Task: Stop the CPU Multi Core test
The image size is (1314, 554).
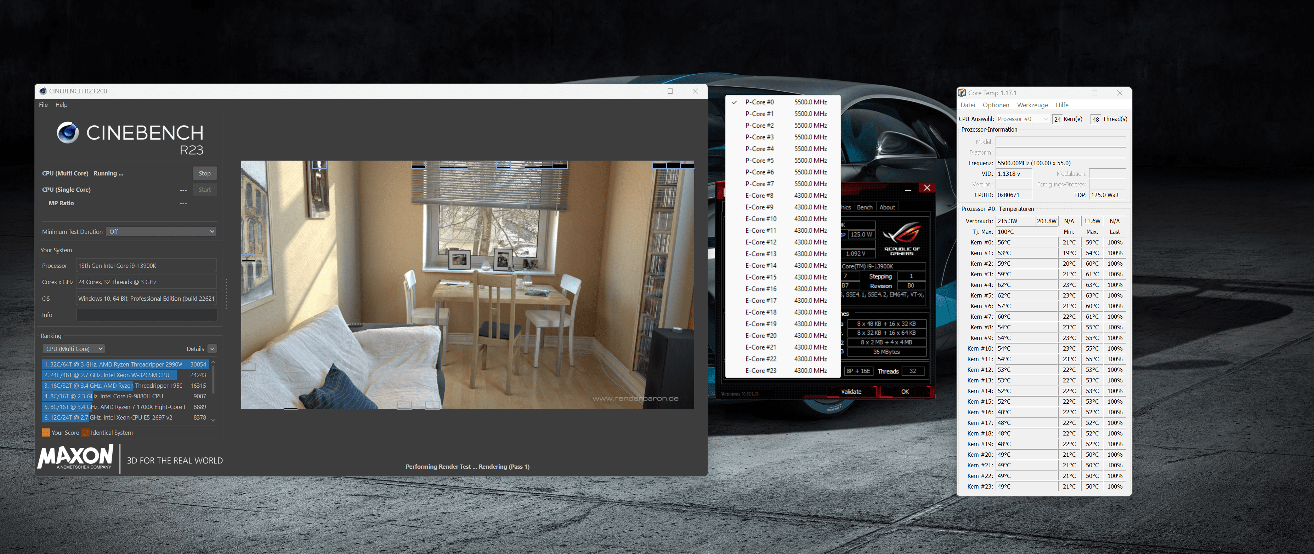Action: (x=205, y=173)
